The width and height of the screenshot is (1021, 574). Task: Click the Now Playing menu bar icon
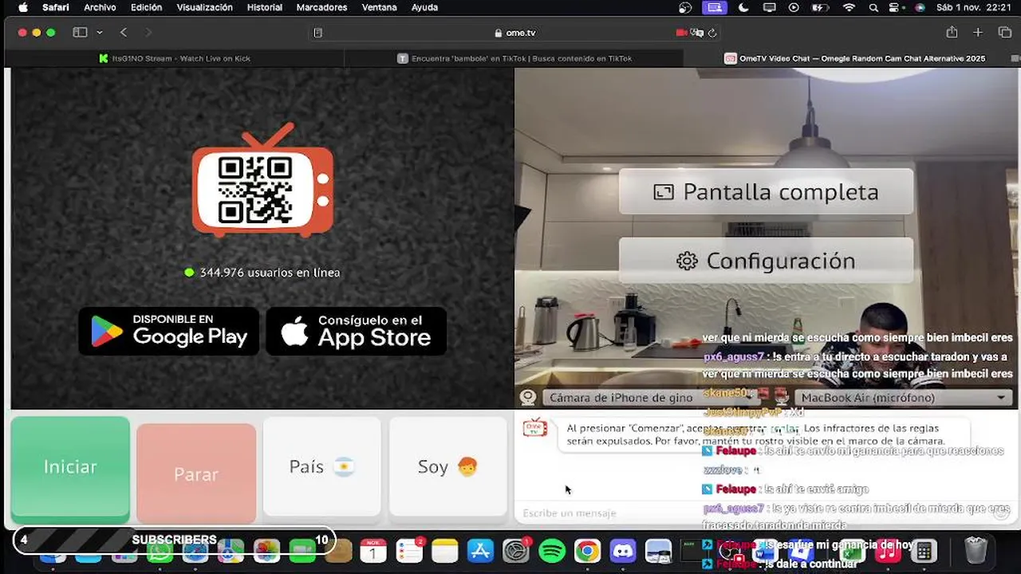[x=794, y=7]
